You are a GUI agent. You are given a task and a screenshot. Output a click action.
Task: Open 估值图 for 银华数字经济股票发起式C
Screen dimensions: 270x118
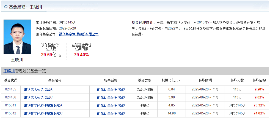[101, 113]
